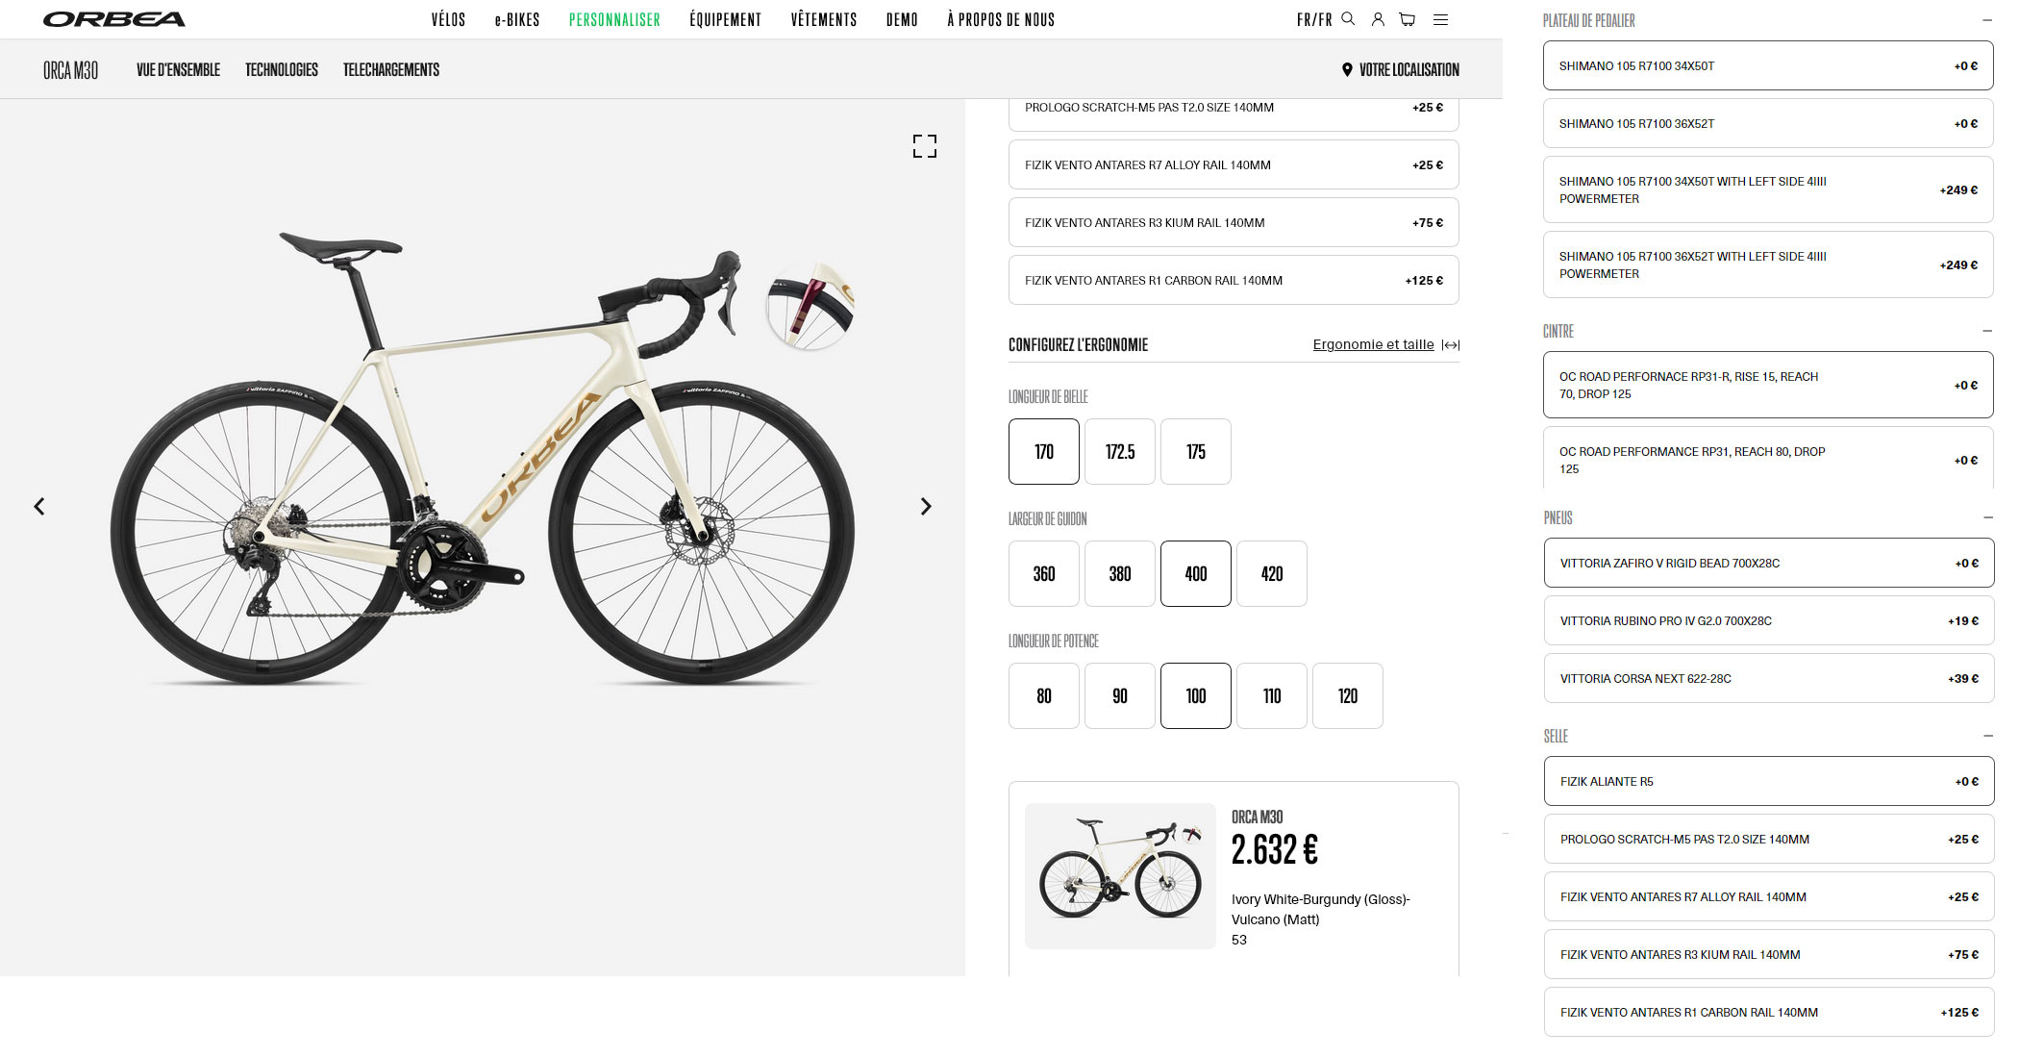Collapse the Cintre section

(1987, 331)
